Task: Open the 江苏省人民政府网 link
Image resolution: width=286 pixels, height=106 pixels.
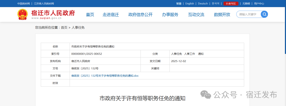Action: pos(44,3)
